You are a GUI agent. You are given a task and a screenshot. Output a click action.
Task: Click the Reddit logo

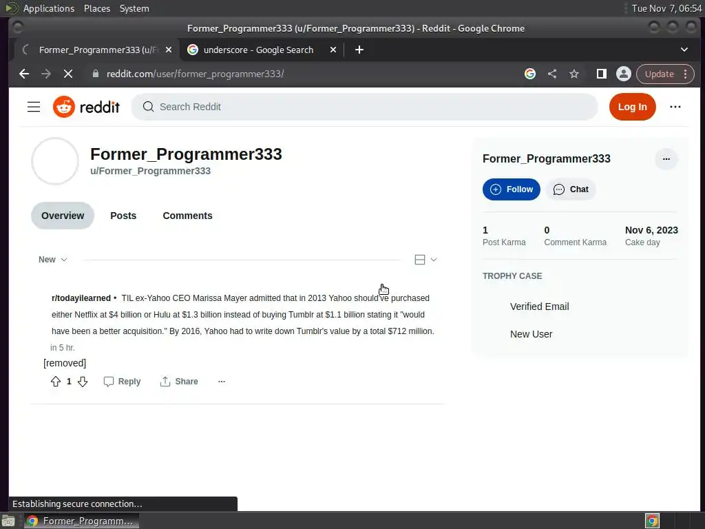[86, 107]
